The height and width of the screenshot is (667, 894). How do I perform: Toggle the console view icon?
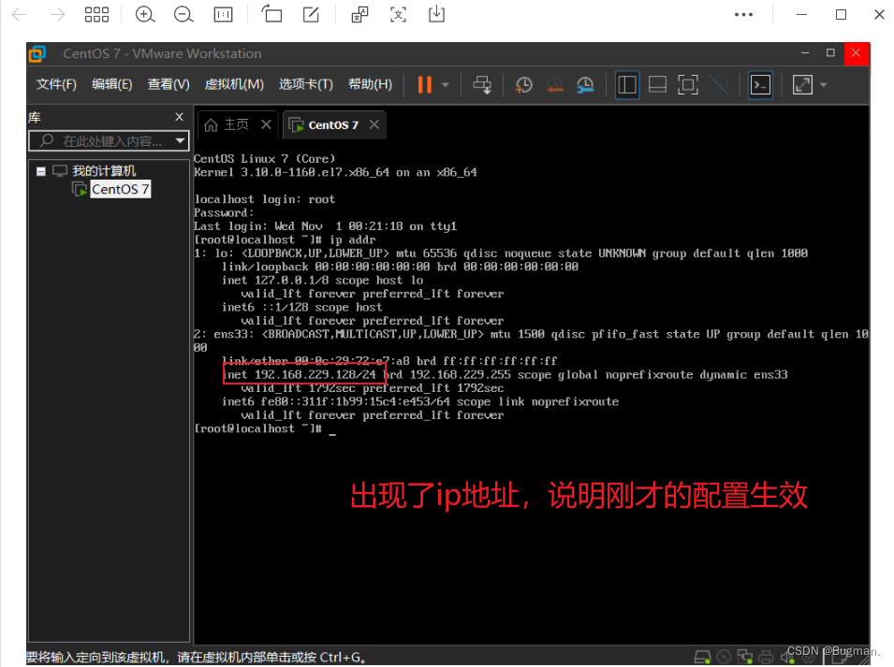[760, 85]
